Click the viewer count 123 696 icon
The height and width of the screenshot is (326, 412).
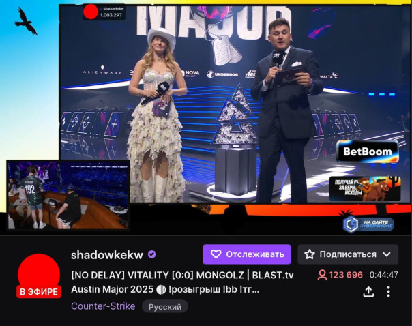[322, 275]
